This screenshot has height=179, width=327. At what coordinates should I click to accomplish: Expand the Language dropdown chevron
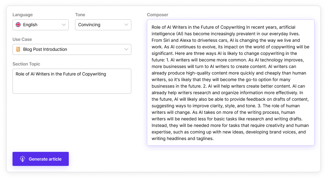click(x=63, y=25)
